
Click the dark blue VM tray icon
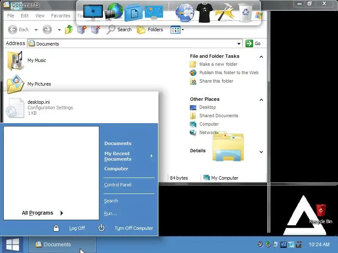283,245
